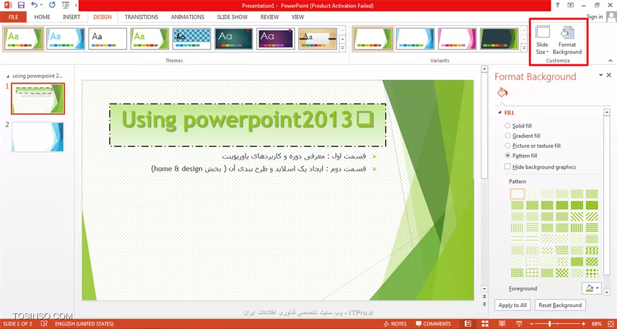
Task: Open Customize Quick Access Toolbar dropdown
Action: 75,5
